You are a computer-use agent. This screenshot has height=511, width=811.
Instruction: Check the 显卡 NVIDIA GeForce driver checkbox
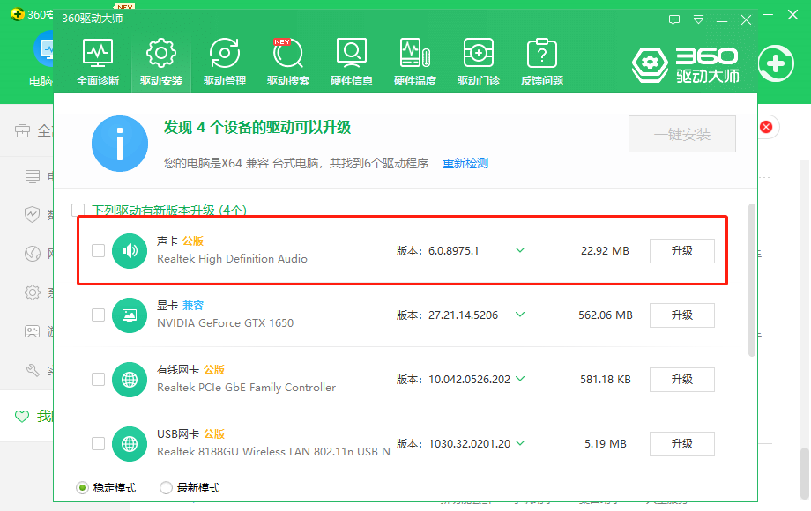pos(98,315)
